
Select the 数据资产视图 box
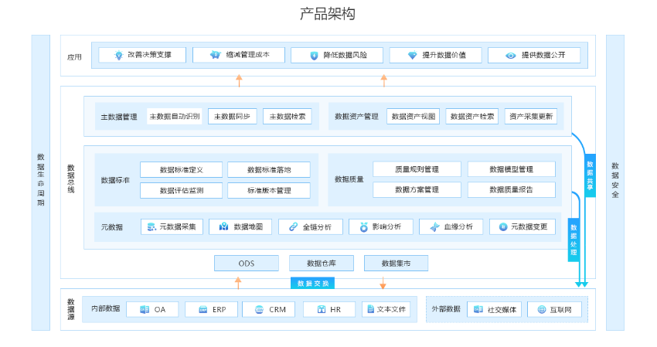pos(413,117)
